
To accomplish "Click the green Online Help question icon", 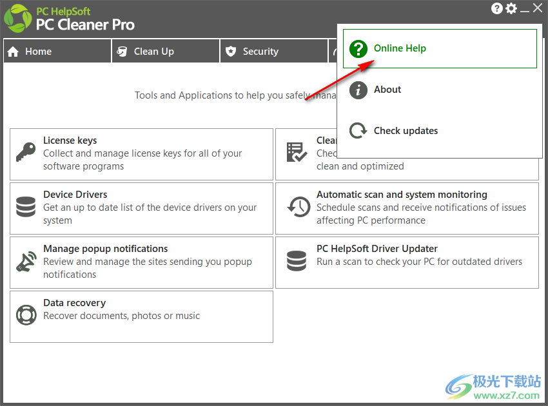I will (358, 48).
